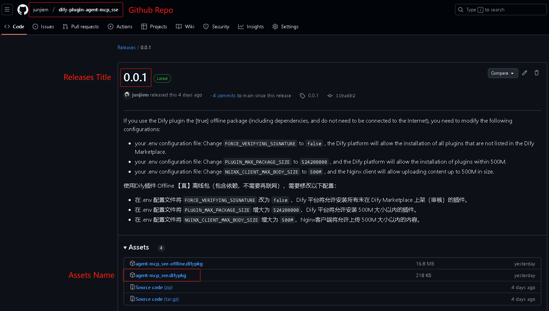Click the commit icon beside 11ba6b2
Image resolution: width=549 pixels, height=311 pixels.
point(330,95)
